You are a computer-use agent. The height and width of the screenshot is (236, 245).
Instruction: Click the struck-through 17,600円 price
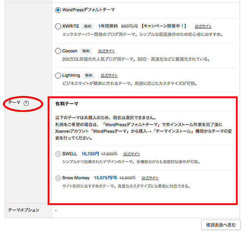109,154
